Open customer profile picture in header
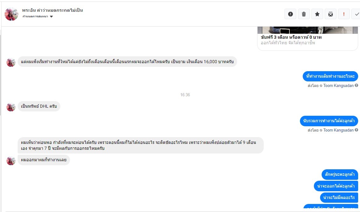The image size is (360, 212). pyautogui.click(x=11, y=14)
